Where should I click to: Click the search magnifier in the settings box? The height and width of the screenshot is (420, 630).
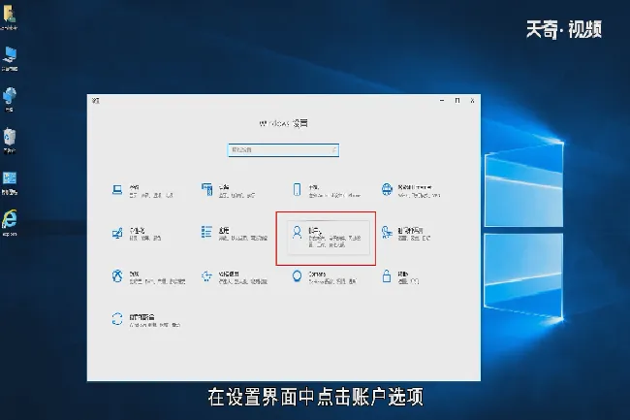(x=333, y=150)
